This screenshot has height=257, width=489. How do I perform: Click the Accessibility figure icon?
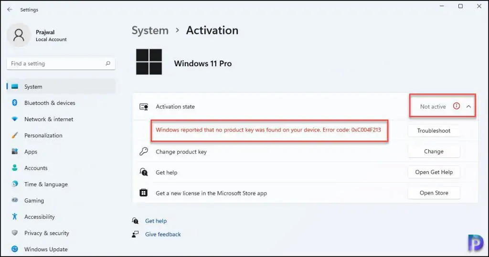point(15,217)
